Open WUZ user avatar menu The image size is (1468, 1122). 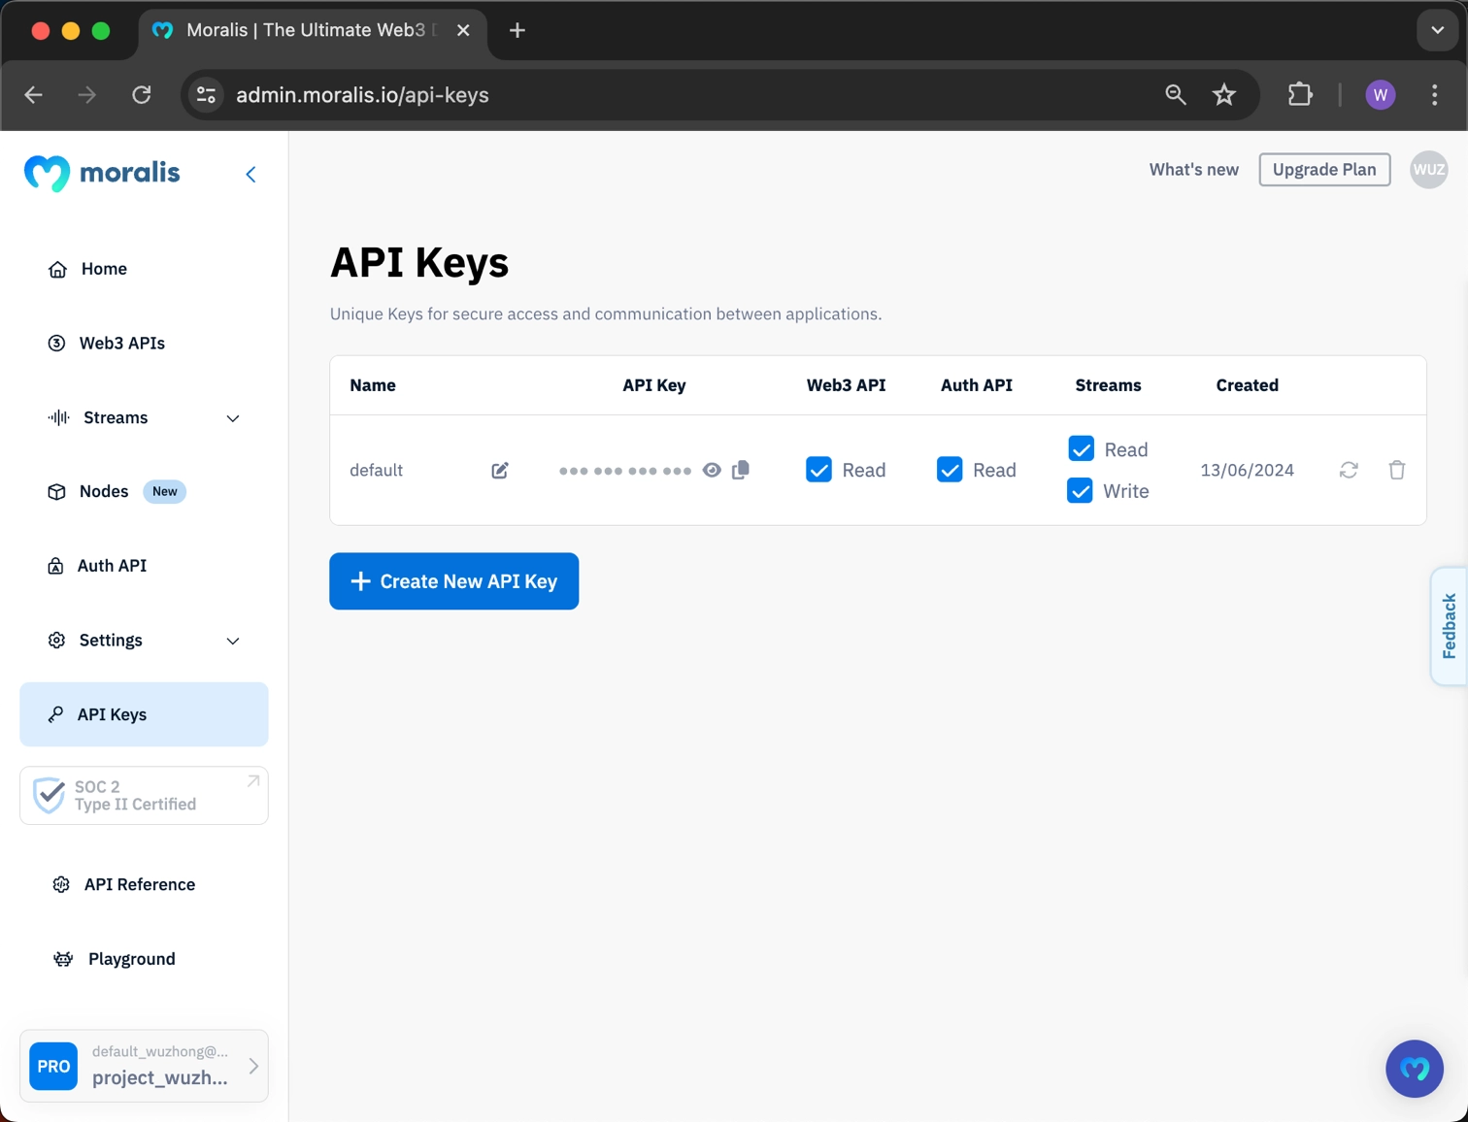click(1428, 170)
